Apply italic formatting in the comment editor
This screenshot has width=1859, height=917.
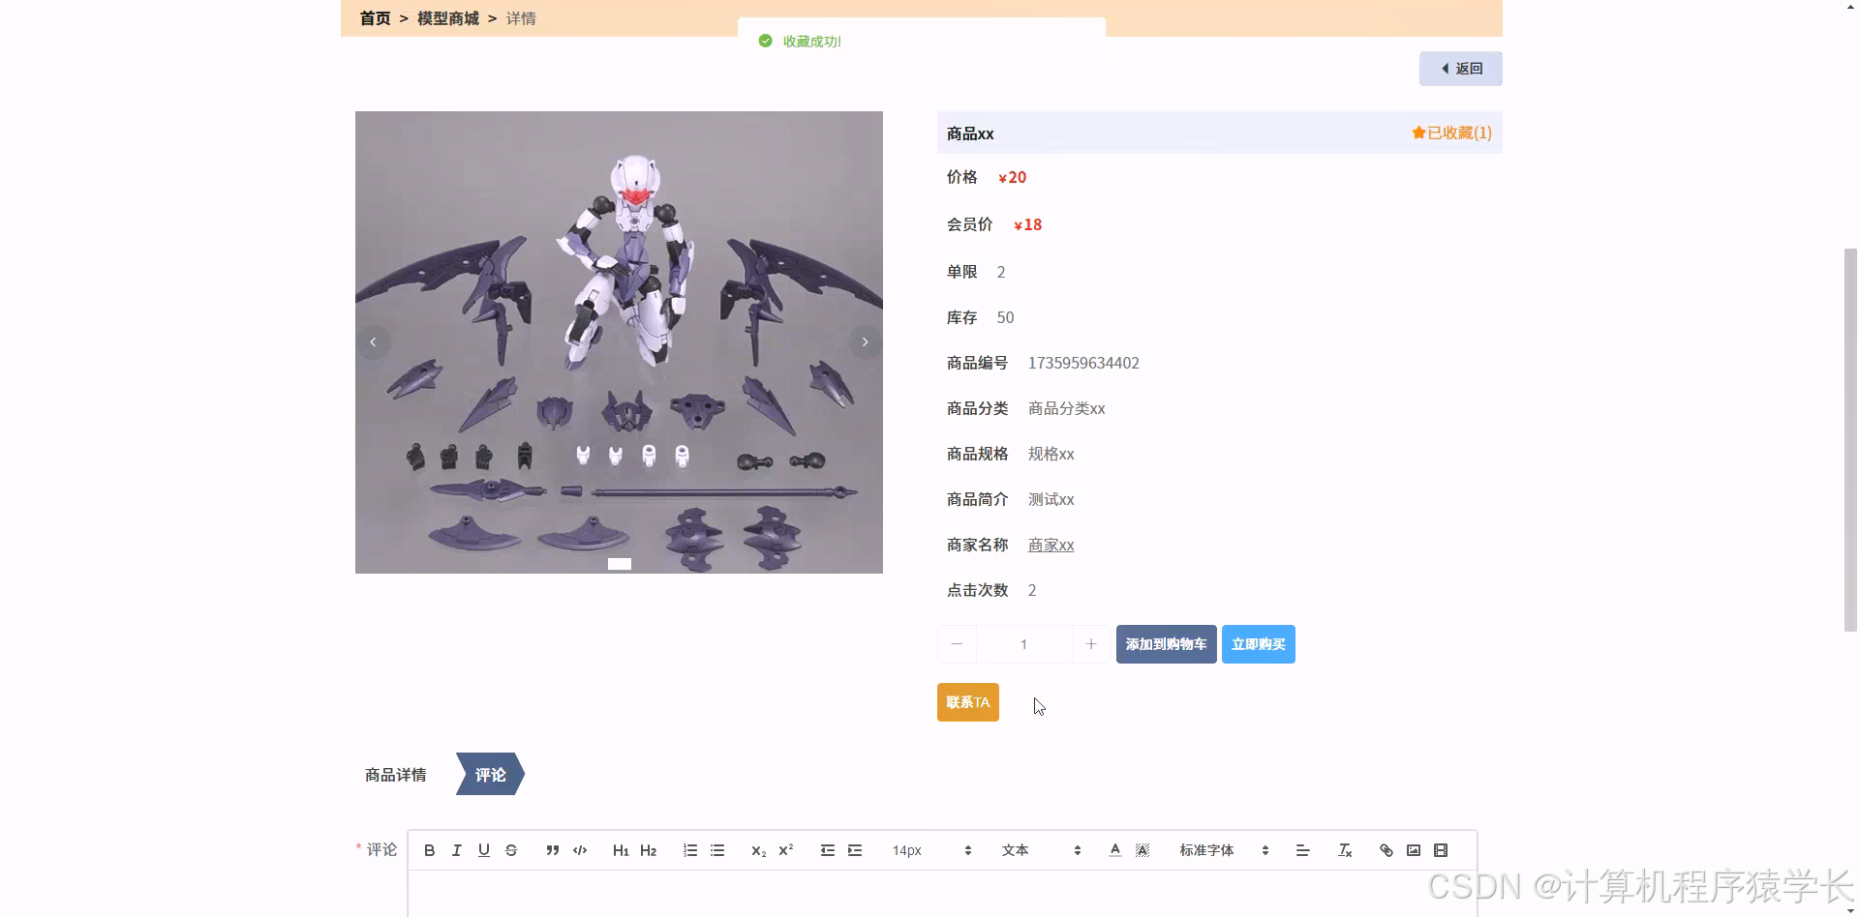456,850
